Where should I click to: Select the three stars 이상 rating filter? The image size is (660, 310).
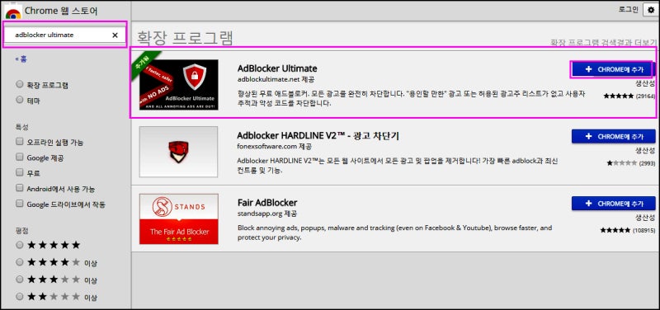click(x=19, y=279)
